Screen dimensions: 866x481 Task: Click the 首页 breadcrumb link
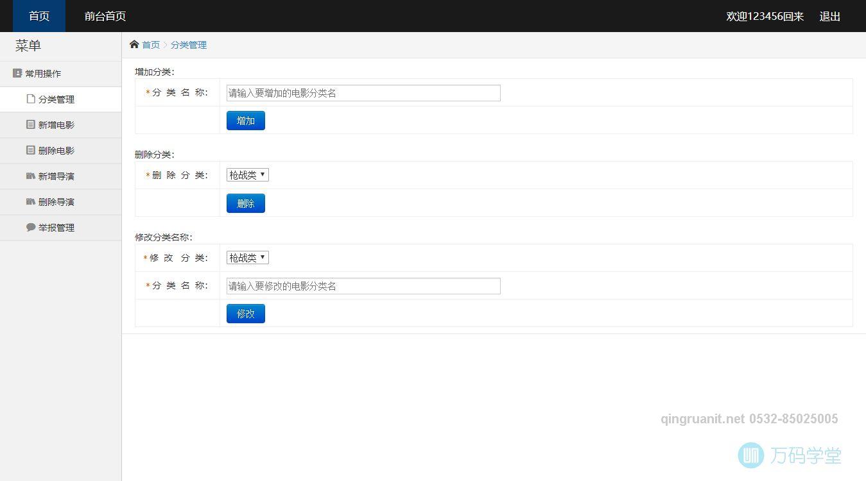click(x=151, y=45)
